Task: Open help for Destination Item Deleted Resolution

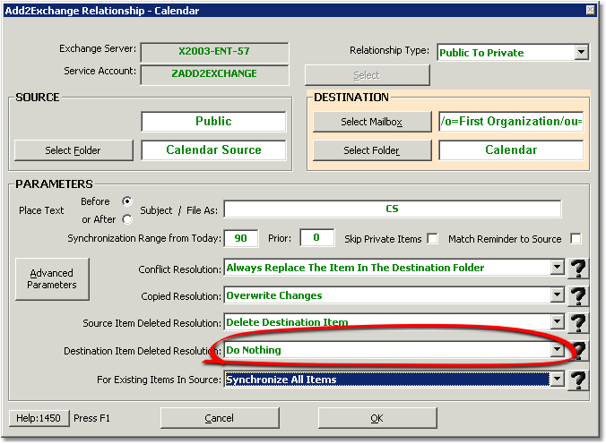Action: point(579,350)
